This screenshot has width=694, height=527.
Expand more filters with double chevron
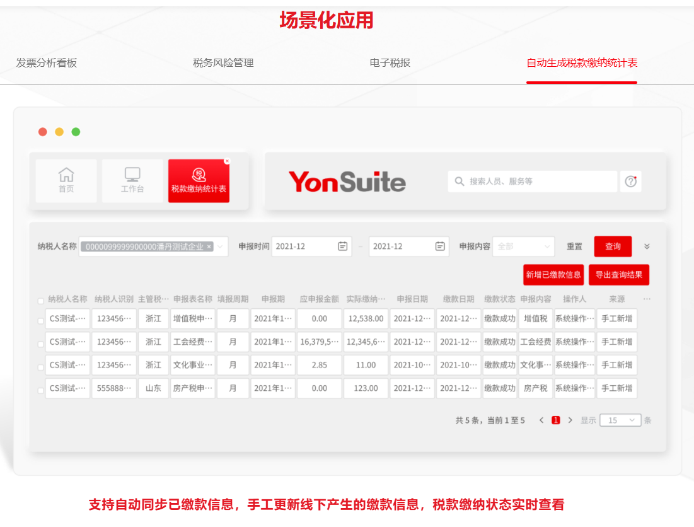tap(646, 246)
